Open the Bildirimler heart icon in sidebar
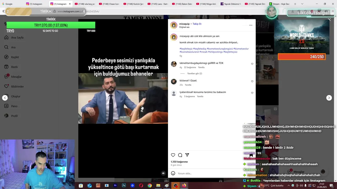337x189 pixels. 6,87
